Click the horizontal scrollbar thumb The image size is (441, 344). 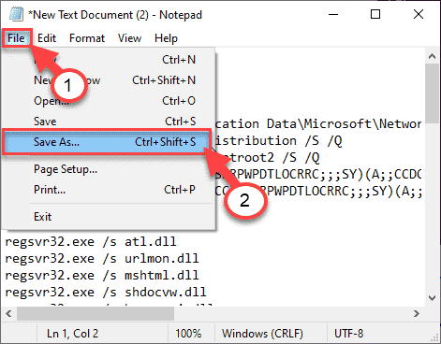coord(96,313)
